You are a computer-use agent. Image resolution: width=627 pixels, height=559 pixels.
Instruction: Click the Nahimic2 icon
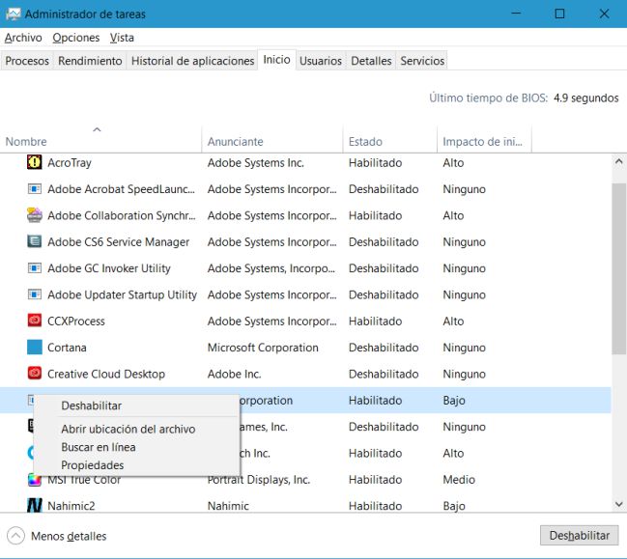click(x=35, y=506)
